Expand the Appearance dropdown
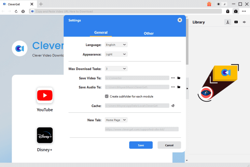 coord(116,54)
